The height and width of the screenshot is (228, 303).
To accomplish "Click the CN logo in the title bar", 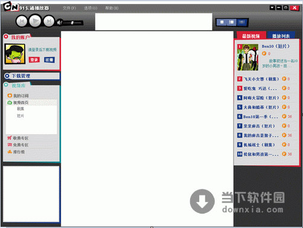I will pyautogui.click(x=11, y=7).
